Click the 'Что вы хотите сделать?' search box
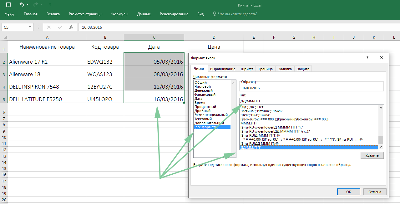 pyautogui.click(x=238, y=14)
